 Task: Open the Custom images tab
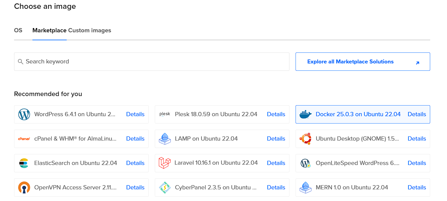(x=90, y=31)
